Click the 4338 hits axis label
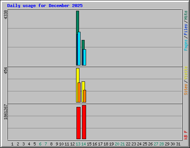The height and width of the screenshot is (148, 190). [x=6, y=14]
